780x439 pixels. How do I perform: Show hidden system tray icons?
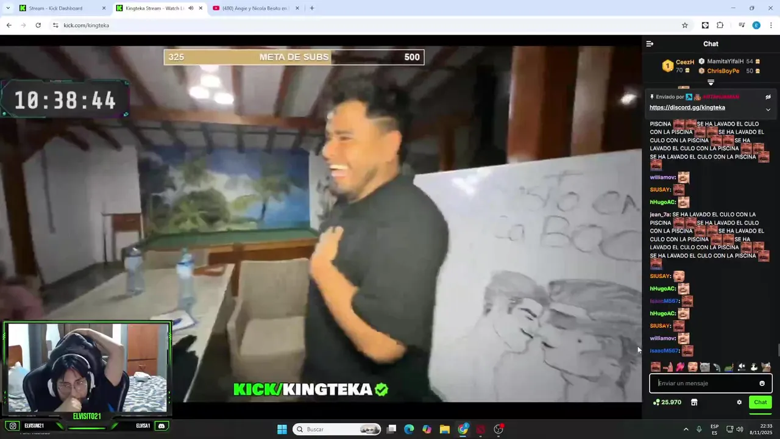point(686,429)
